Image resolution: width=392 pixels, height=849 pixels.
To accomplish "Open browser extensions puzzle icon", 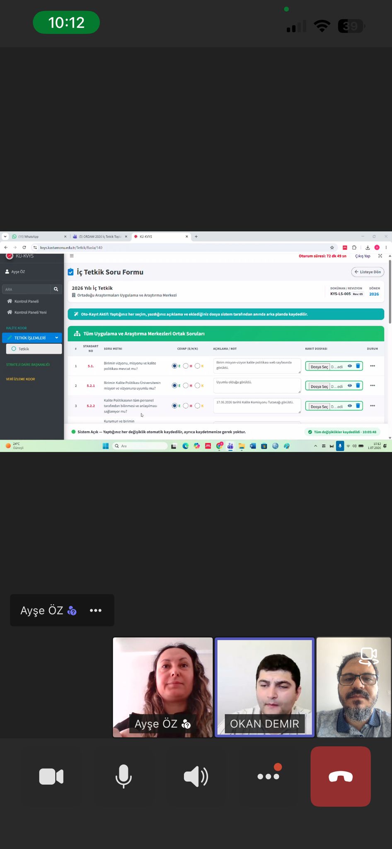I will pos(354,247).
